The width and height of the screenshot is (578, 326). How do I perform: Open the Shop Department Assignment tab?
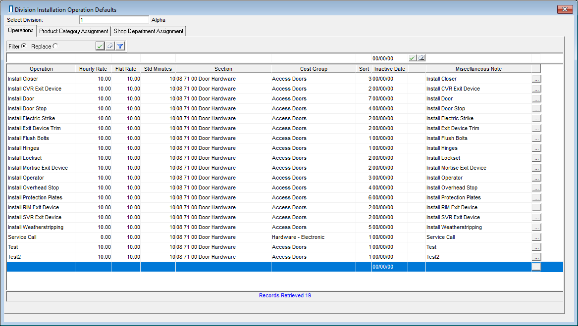(x=149, y=31)
